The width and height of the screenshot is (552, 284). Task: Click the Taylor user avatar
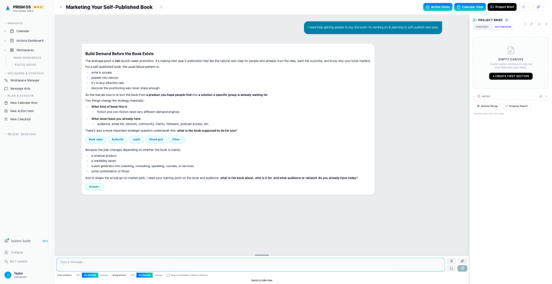pyautogui.click(x=8, y=275)
